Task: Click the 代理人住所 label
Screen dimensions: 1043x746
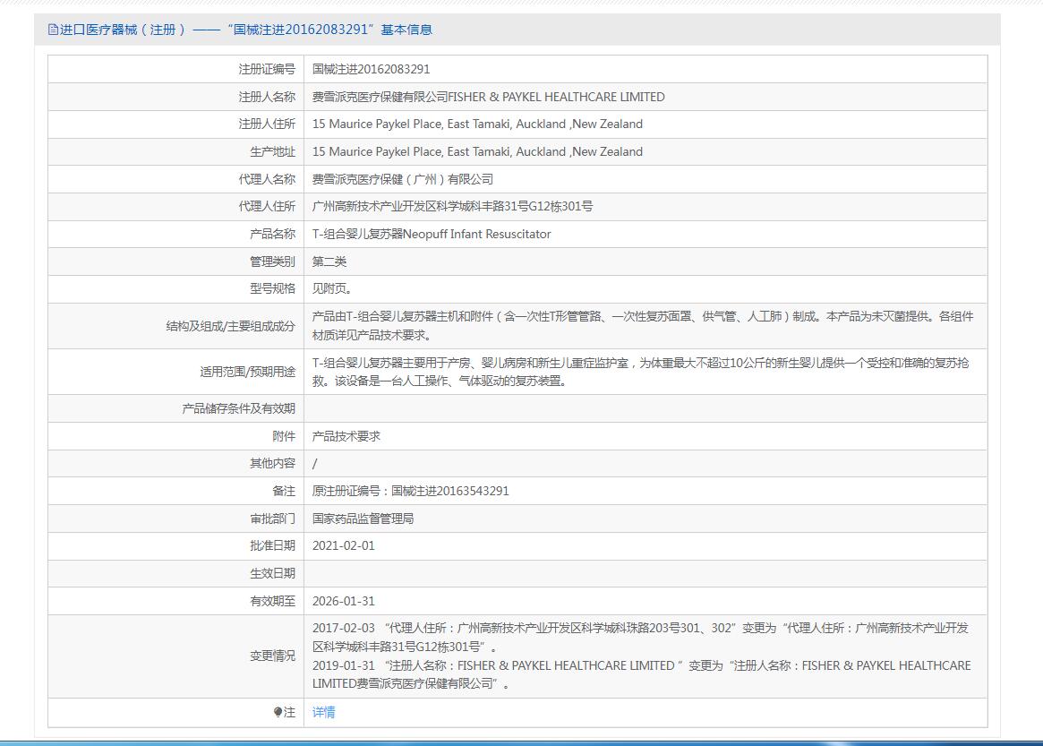Action: pyautogui.click(x=267, y=206)
